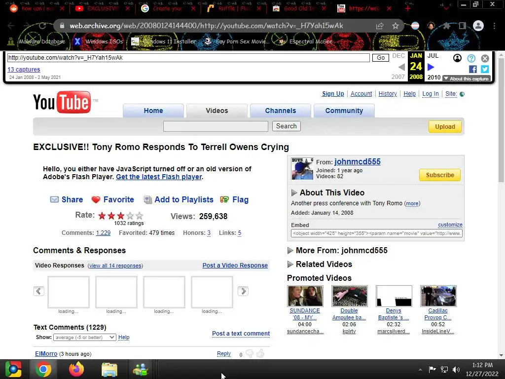Open File Explorer from the taskbar
The width and height of the screenshot is (505, 379).
(109, 369)
